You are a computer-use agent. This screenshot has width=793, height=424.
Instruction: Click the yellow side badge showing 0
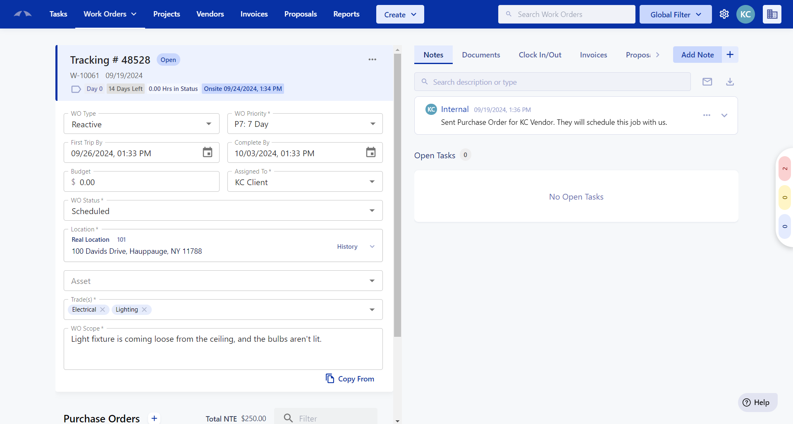pyautogui.click(x=785, y=198)
